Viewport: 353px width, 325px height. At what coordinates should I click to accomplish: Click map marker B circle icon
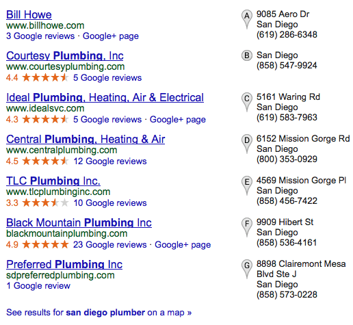pos(247,55)
